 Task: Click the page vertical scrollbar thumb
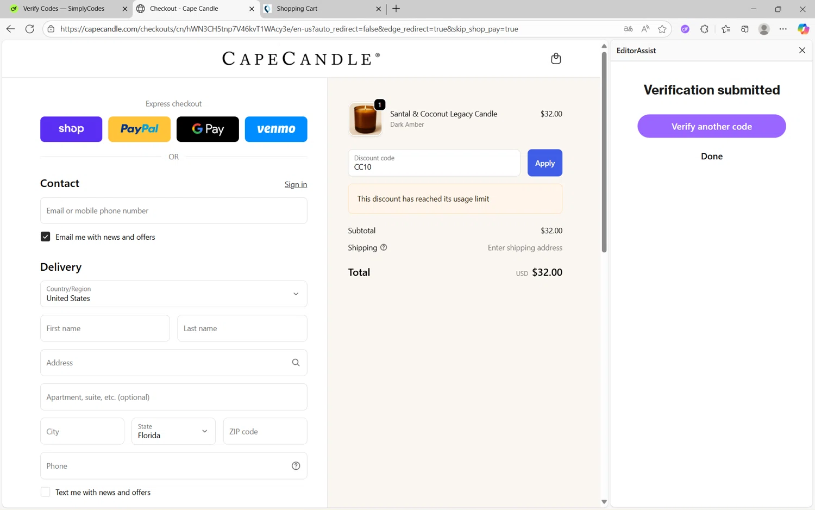click(x=604, y=152)
